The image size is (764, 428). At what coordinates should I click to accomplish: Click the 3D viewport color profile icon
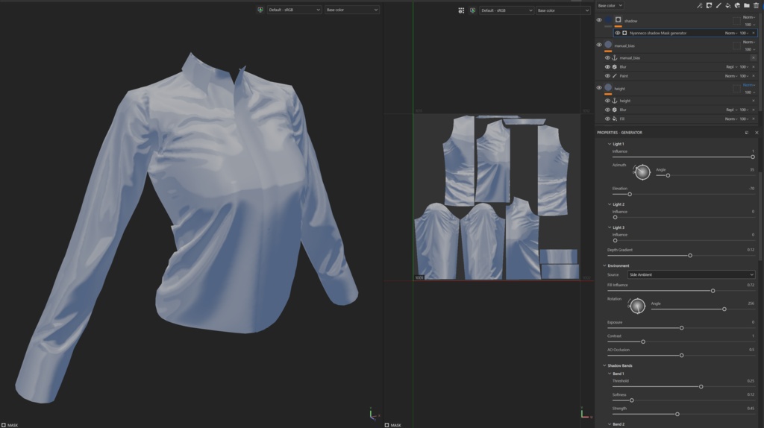260,10
